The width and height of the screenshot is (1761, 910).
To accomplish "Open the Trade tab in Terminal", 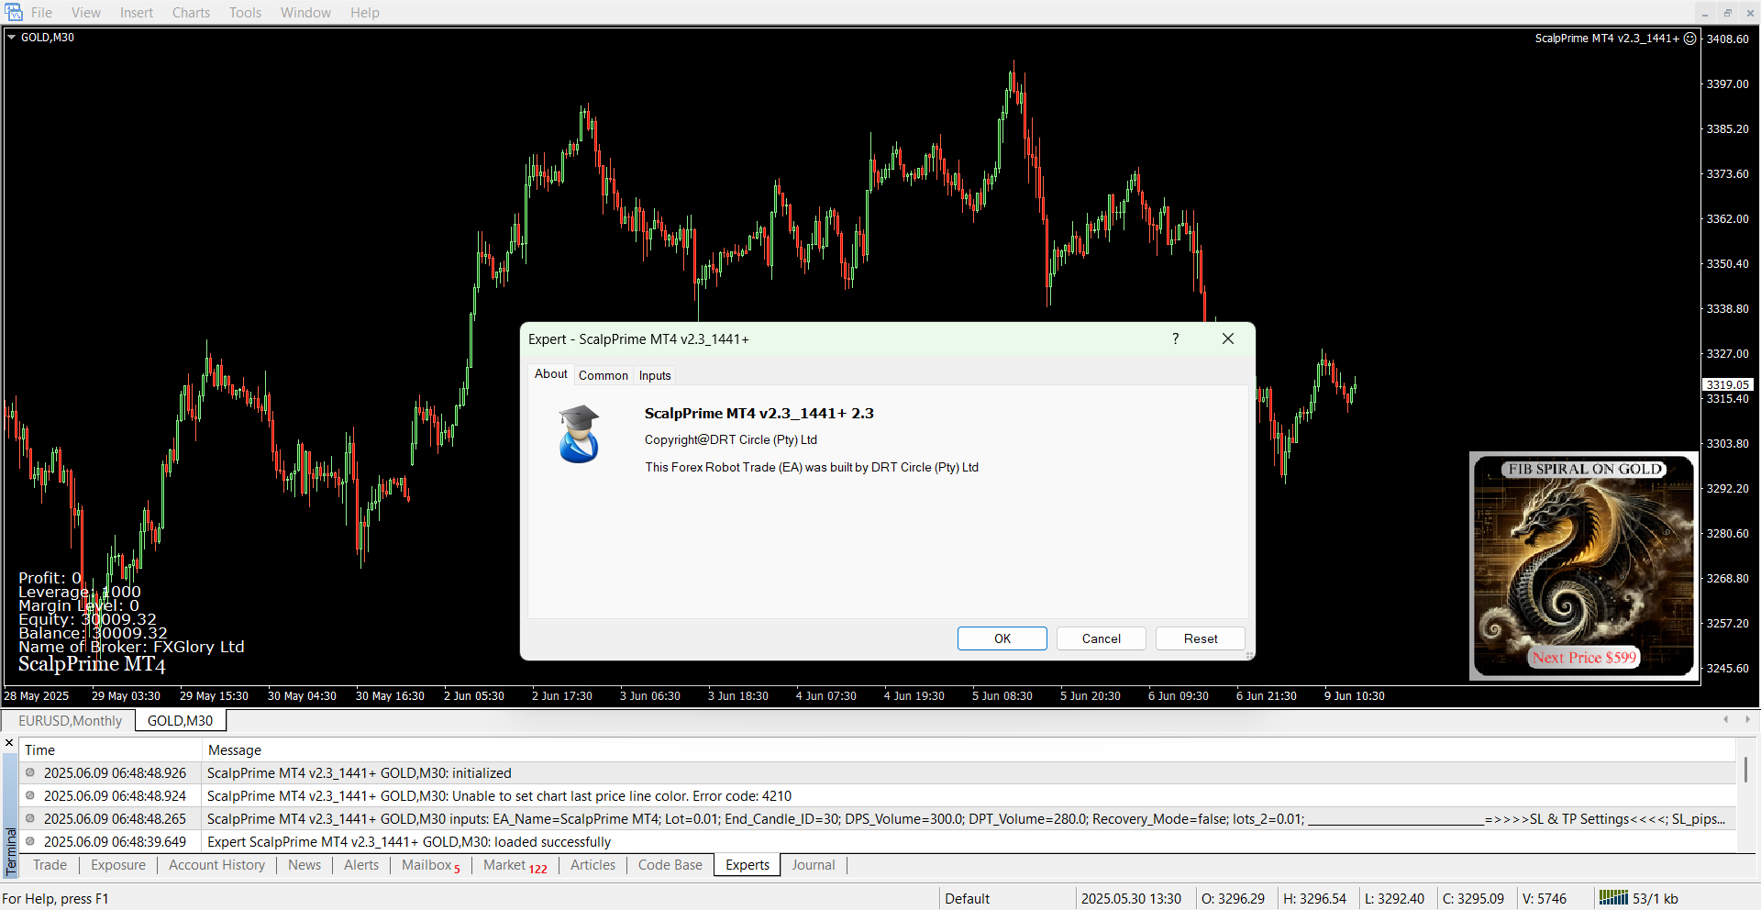I will pos(50,865).
